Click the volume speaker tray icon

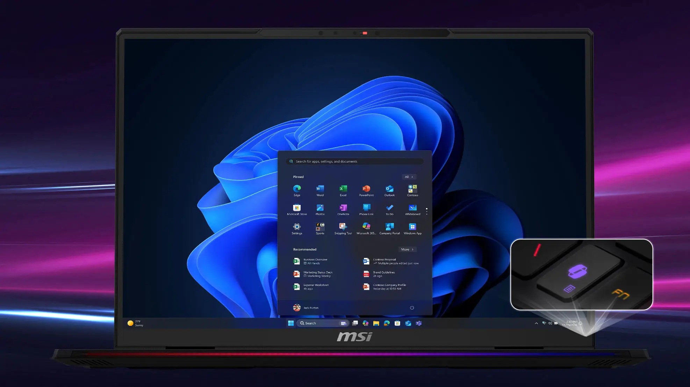550,323
